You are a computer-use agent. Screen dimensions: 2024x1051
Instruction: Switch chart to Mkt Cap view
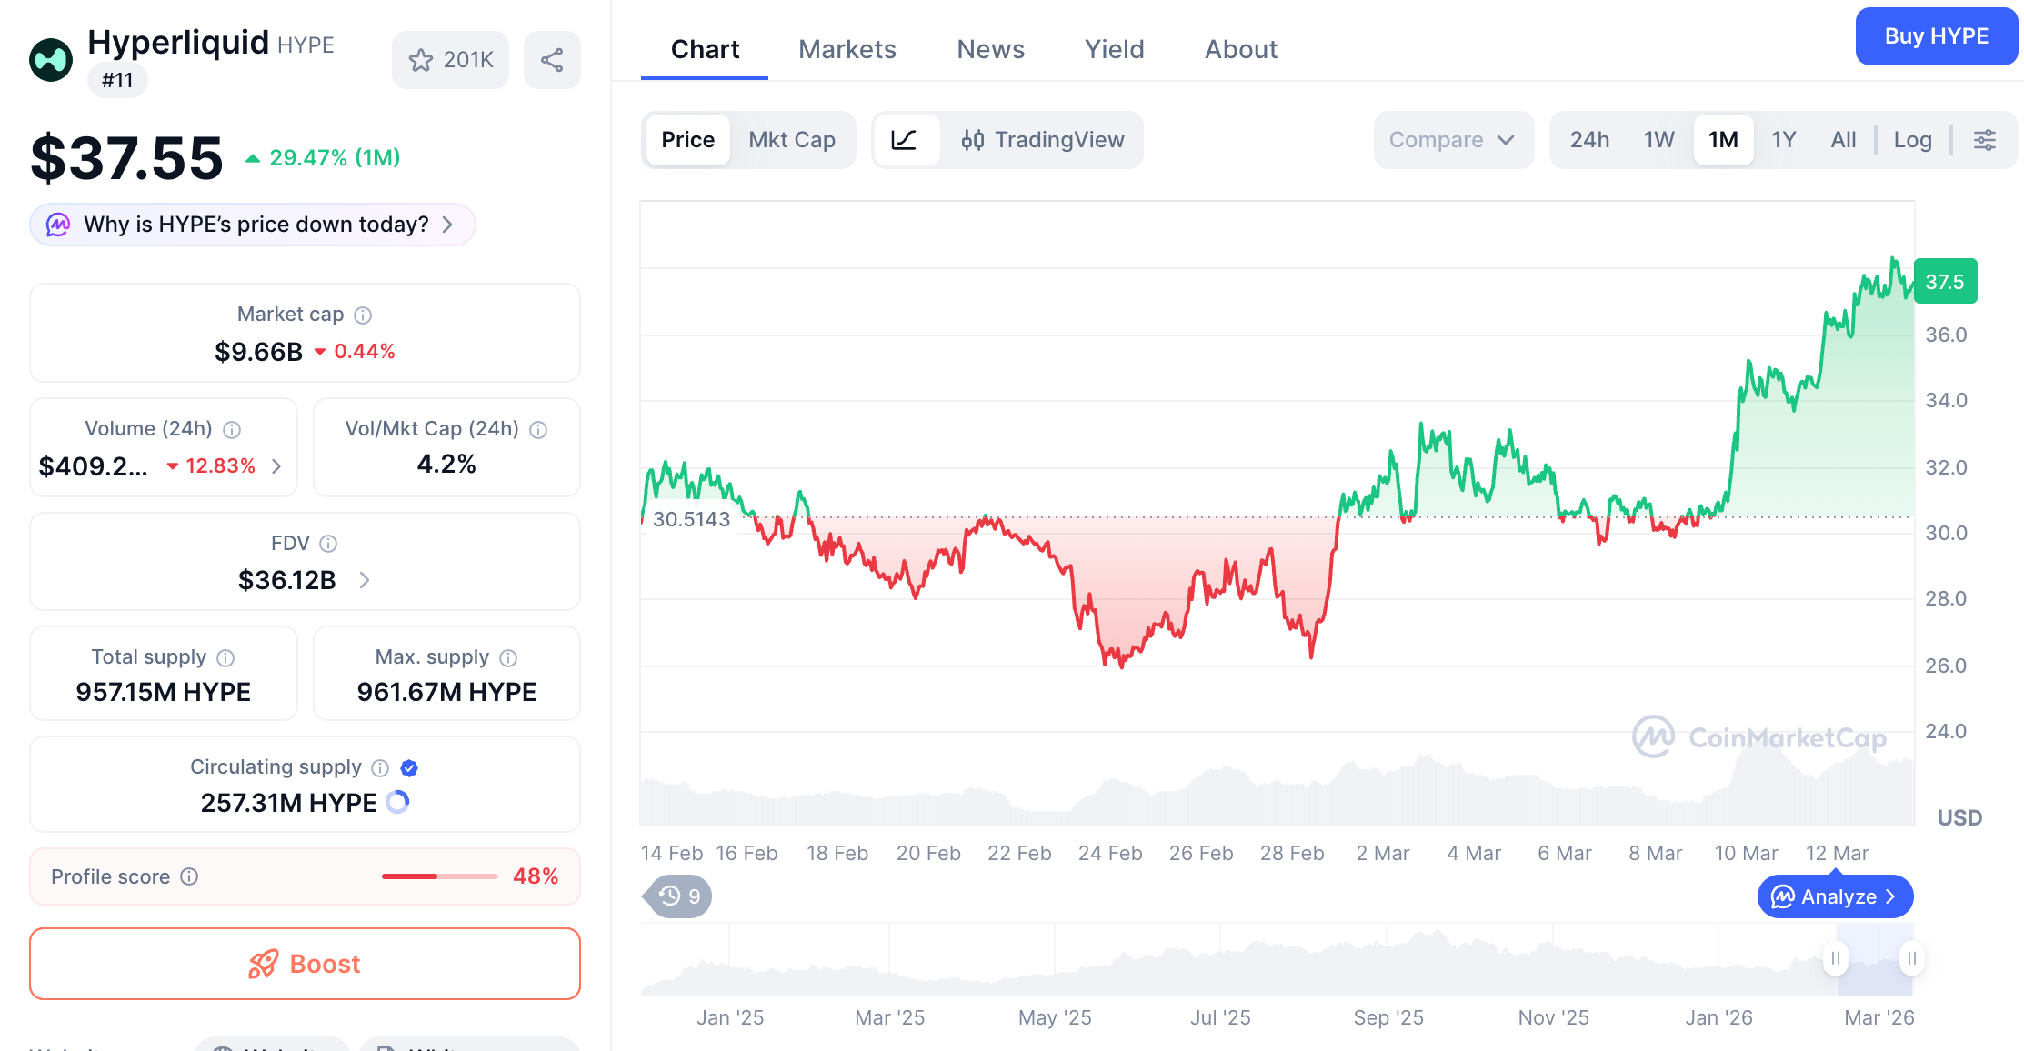point(791,140)
